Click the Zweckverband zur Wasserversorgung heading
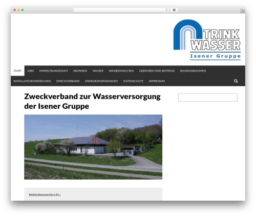The width and height of the screenshot is (256, 216). [92, 101]
